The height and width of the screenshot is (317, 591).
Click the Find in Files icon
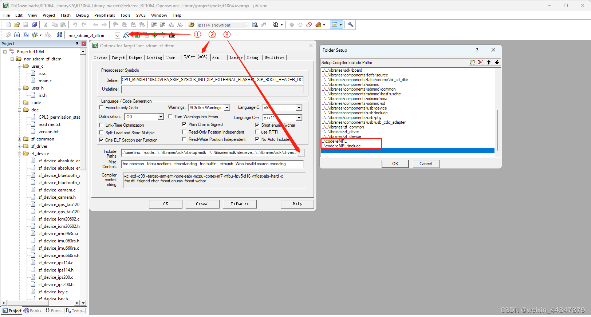[192, 25]
